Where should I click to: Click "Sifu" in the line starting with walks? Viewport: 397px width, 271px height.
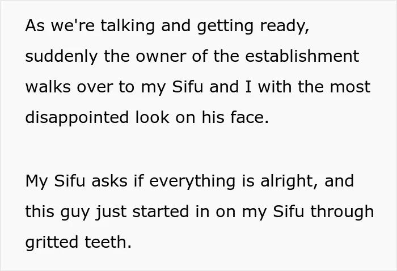187,87
